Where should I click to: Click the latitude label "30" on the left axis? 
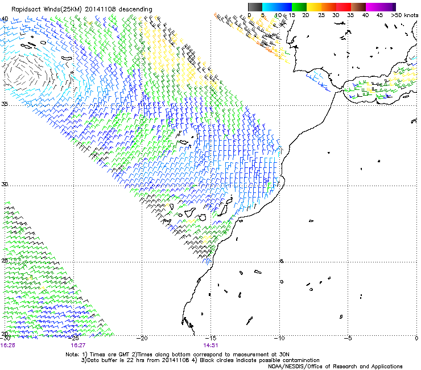coord(5,184)
